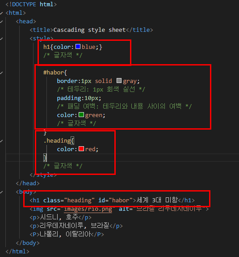The image size is (239, 257).
Task: Follow the images/rio.png path link
Action: click(88, 209)
